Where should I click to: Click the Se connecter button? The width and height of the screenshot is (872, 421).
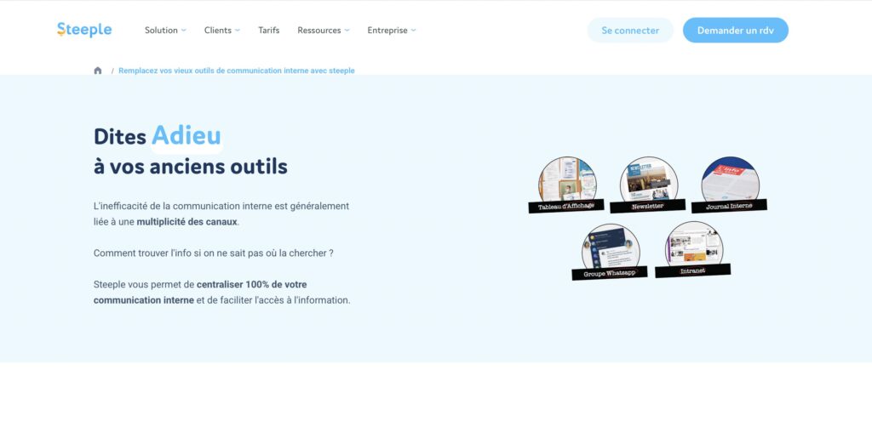coord(630,31)
